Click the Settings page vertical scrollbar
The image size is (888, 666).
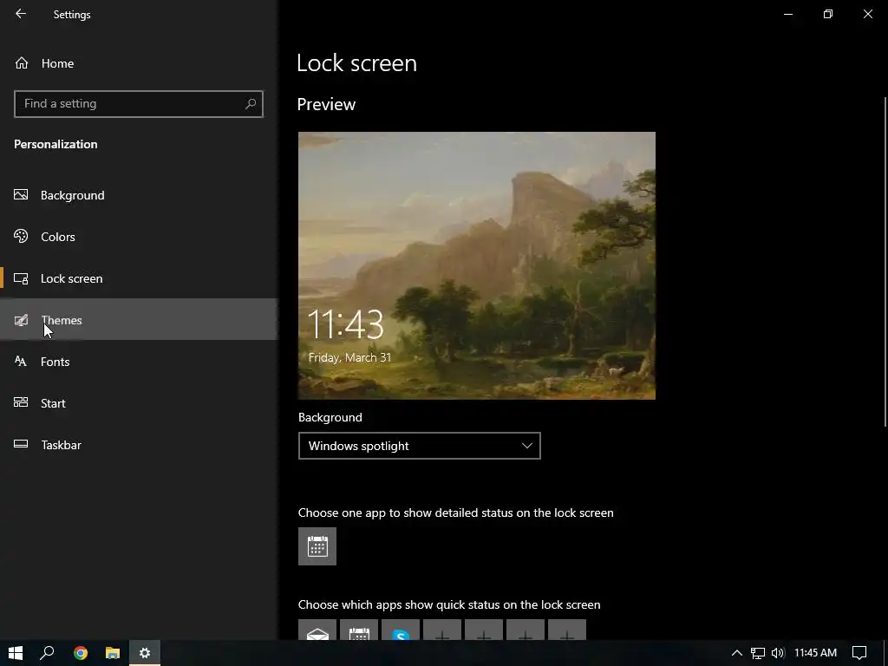[885, 262]
